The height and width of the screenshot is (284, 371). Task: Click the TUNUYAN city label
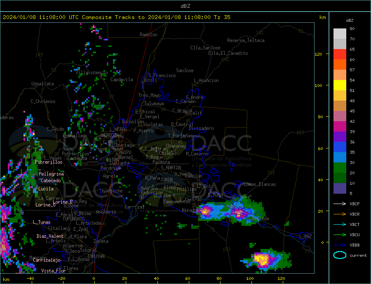(x=96, y=256)
